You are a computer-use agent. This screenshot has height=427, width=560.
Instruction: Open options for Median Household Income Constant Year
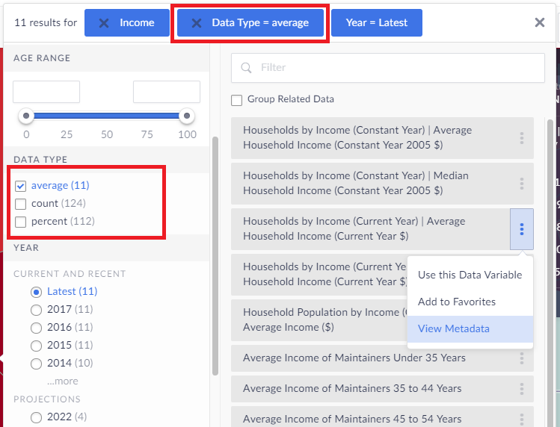pyautogui.click(x=521, y=184)
